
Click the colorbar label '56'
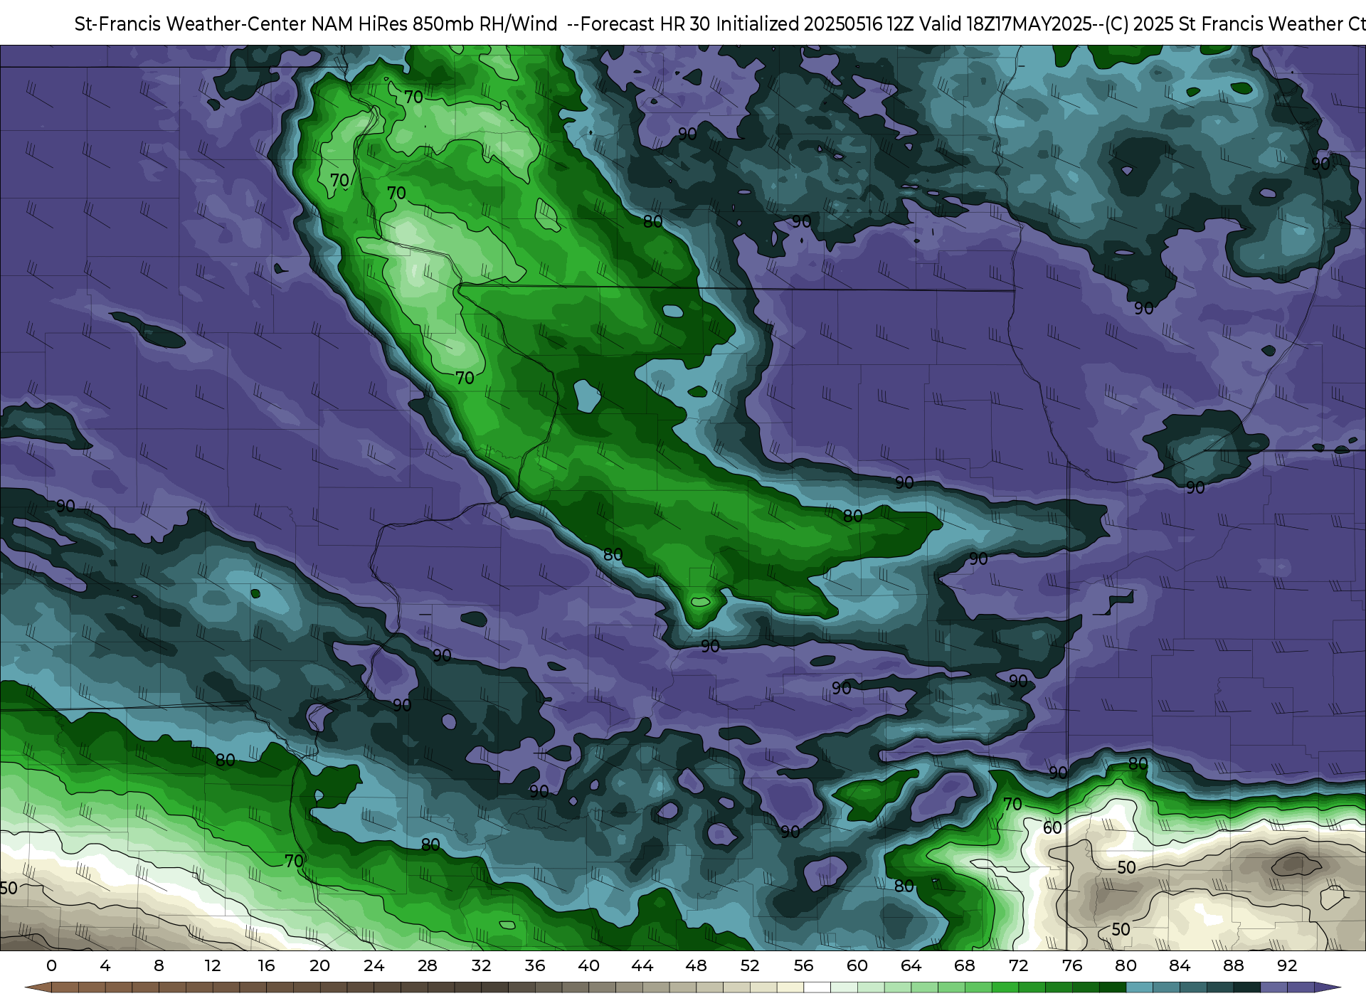click(x=804, y=965)
